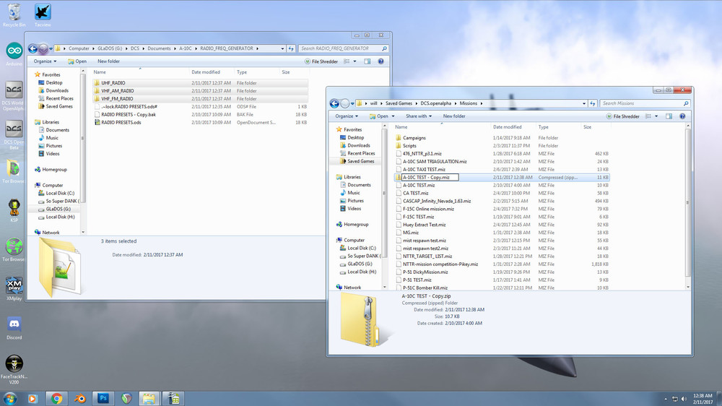Select the Scripts folder in Missions
722x406 pixels.
[409, 145]
